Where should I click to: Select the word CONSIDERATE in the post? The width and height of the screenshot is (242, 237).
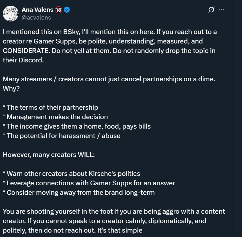tap(26, 51)
